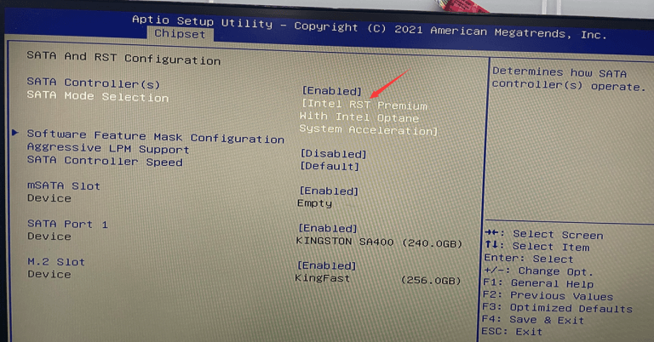Click the Select Screen arrows hint
This screenshot has height=342, width=654.
tap(544, 234)
